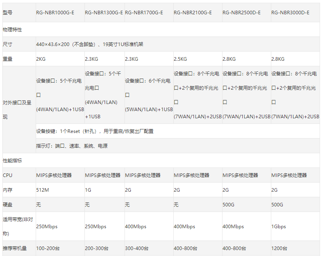The image size is (324, 256).
Task: Select the 1Gbps bandwidth value
Action: click(x=278, y=227)
